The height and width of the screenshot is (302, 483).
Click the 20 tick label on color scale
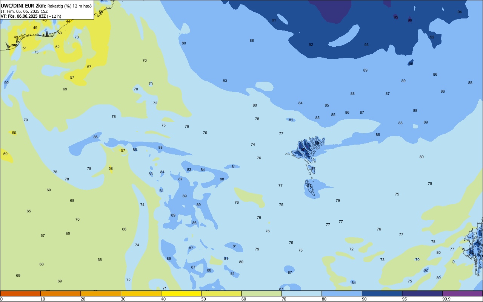[x=83, y=299]
